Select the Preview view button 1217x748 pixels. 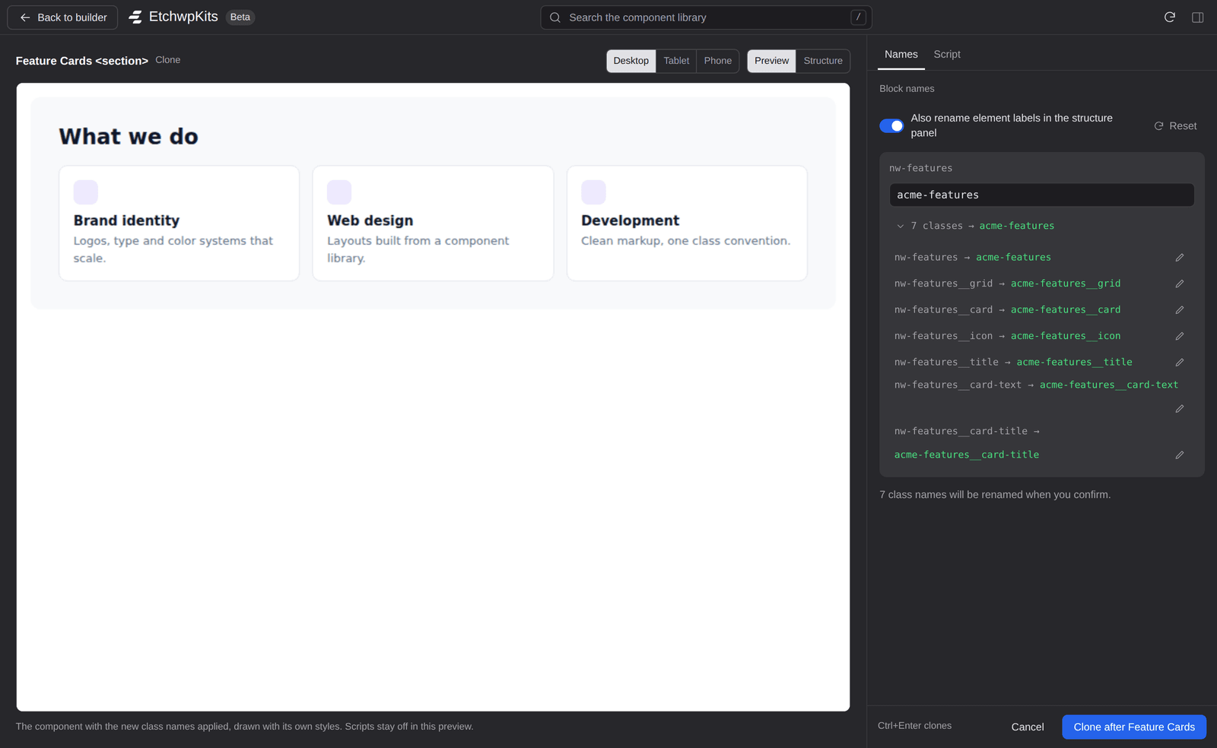pos(772,61)
